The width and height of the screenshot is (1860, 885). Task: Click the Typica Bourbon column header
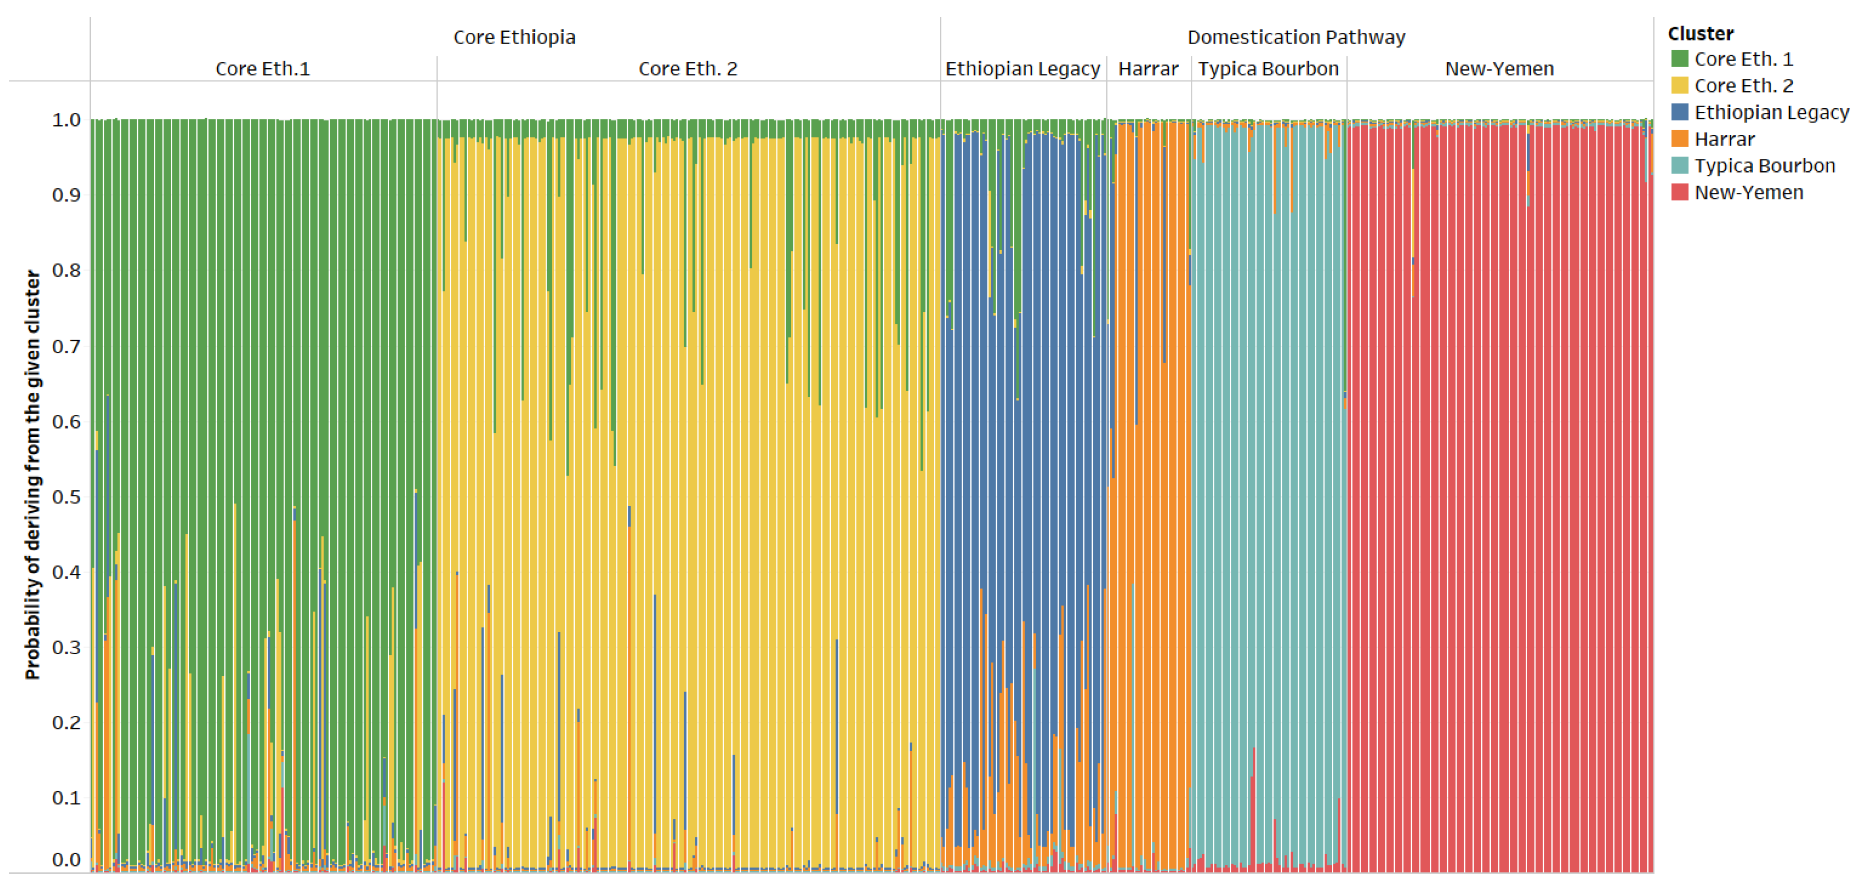coord(1268,69)
